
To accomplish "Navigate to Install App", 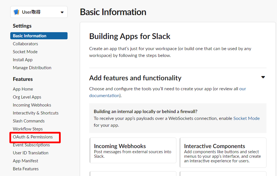I will click(x=23, y=60).
